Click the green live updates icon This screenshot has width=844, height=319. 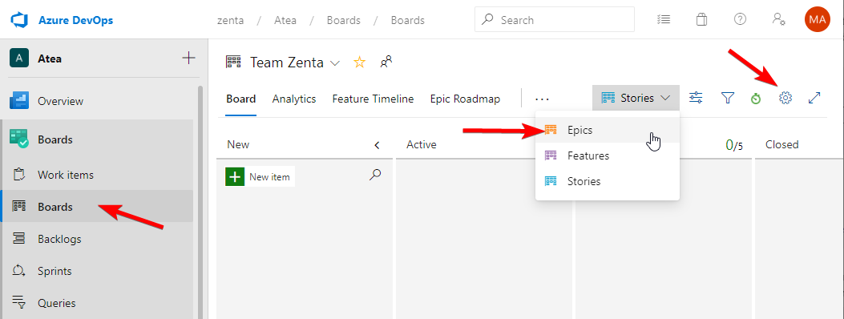(756, 99)
